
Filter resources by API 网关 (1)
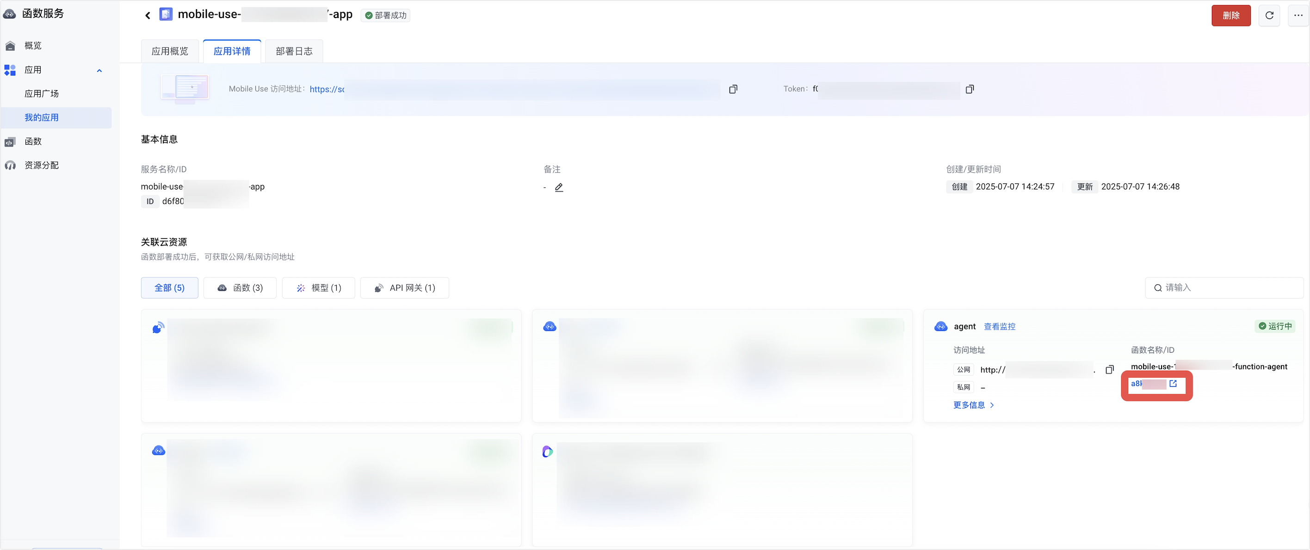click(x=404, y=287)
